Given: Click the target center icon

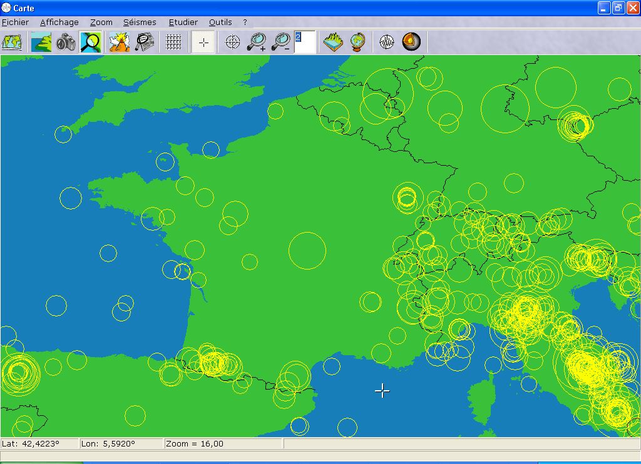Looking at the screenshot, I should coord(233,42).
